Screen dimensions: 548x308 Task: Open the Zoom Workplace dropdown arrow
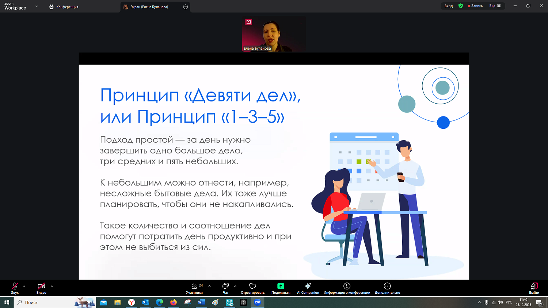click(36, 6)
